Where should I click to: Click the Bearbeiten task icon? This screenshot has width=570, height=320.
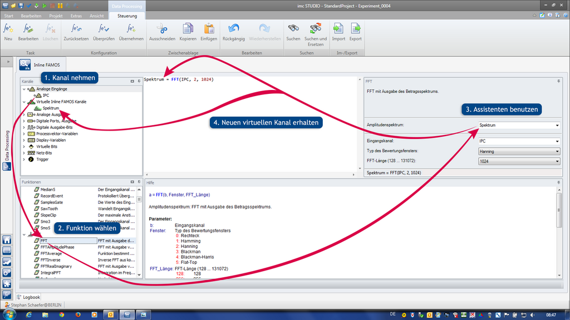[x=28, y=29]
